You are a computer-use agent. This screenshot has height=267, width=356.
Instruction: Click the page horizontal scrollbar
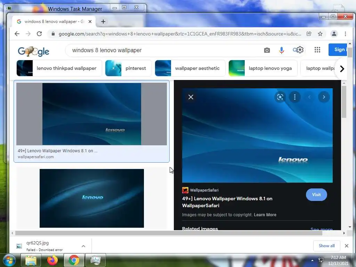pyautogui.click(x=169, y=233)
